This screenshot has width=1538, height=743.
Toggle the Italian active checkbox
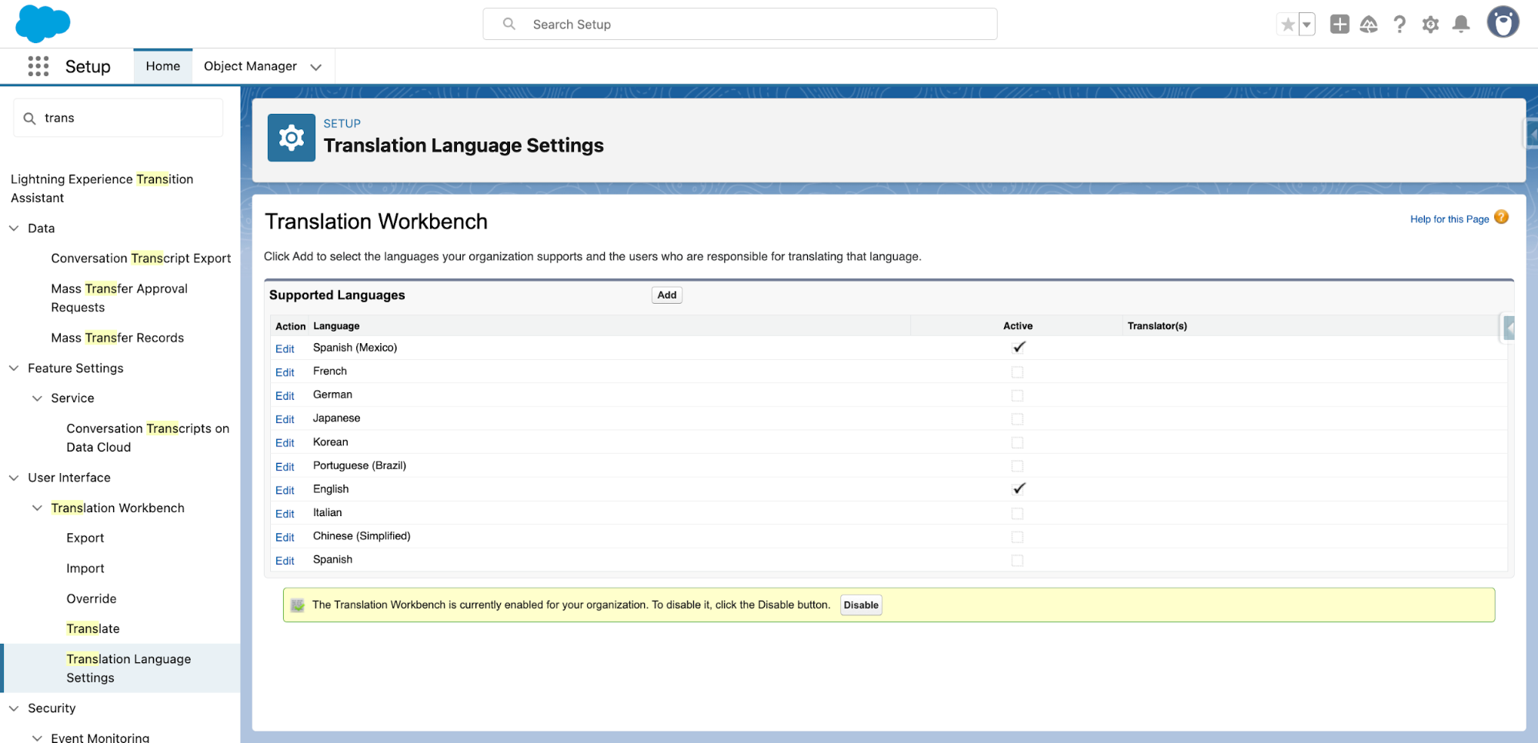point(1017,514)
